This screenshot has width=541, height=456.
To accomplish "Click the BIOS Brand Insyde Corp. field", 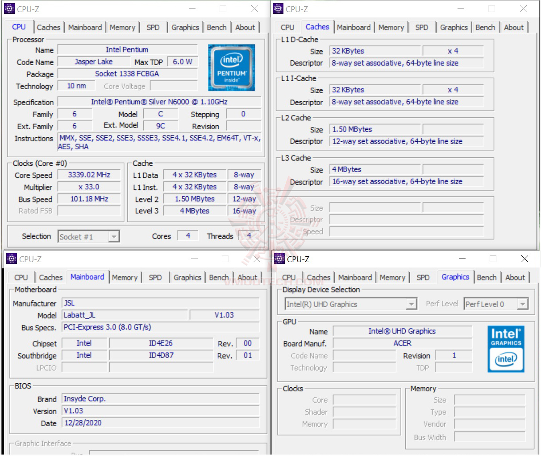I will 161,398.
